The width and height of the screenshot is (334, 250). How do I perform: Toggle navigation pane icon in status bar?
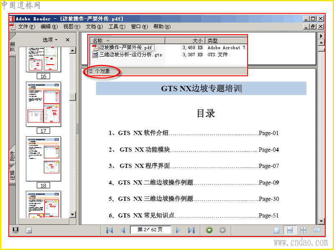coord(15,230)
